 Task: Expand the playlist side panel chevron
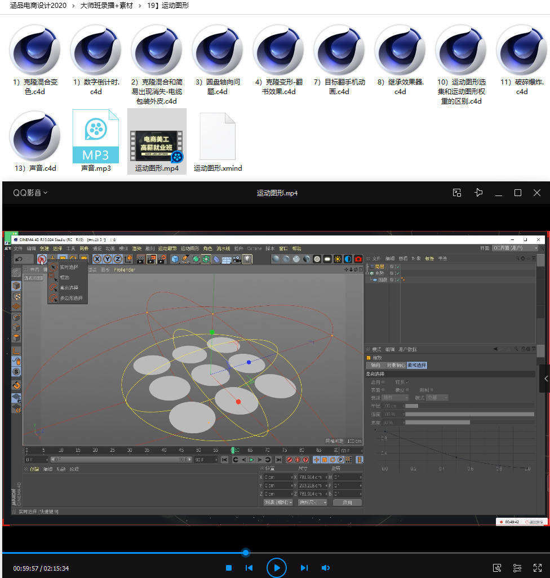pyautogui.click(x=545, y=379)
